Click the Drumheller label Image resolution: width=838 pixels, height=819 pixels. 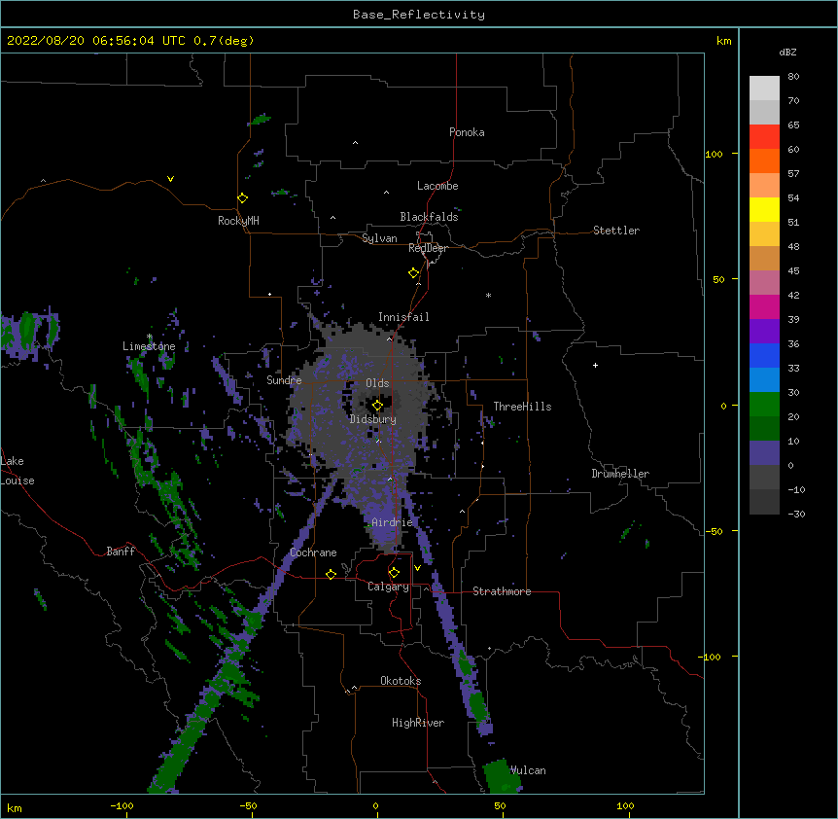click(x=620, y=474)
